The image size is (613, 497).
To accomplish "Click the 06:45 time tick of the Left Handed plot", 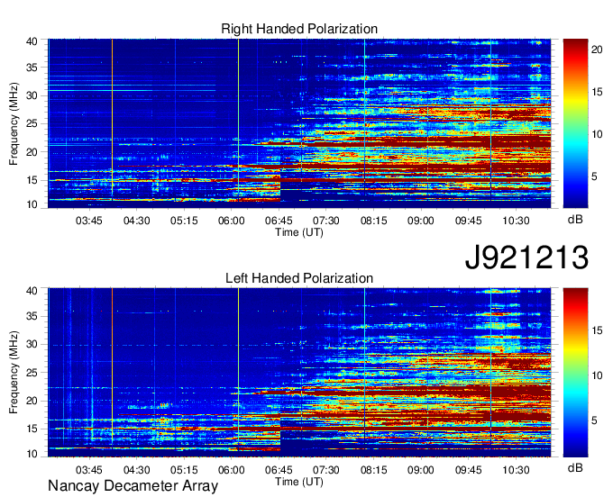I will click(x=279, y=470).
